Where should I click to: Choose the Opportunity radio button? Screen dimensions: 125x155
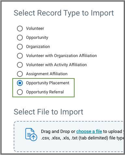(x=20, y=38)
